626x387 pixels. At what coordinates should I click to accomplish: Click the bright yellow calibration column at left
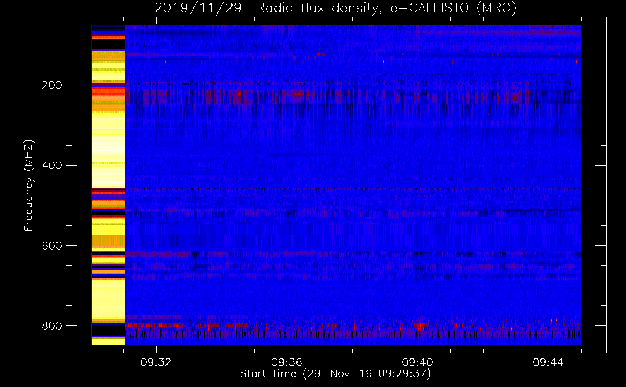108,185
